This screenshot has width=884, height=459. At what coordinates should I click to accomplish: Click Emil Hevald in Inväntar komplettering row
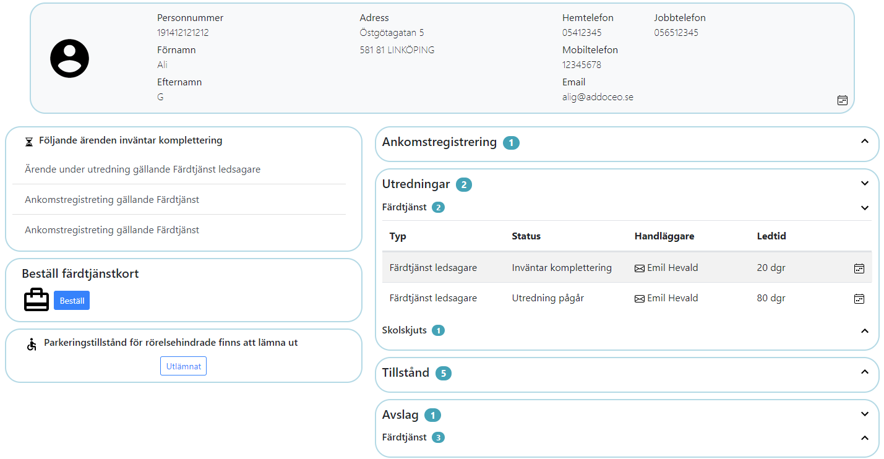coord(672,268)
